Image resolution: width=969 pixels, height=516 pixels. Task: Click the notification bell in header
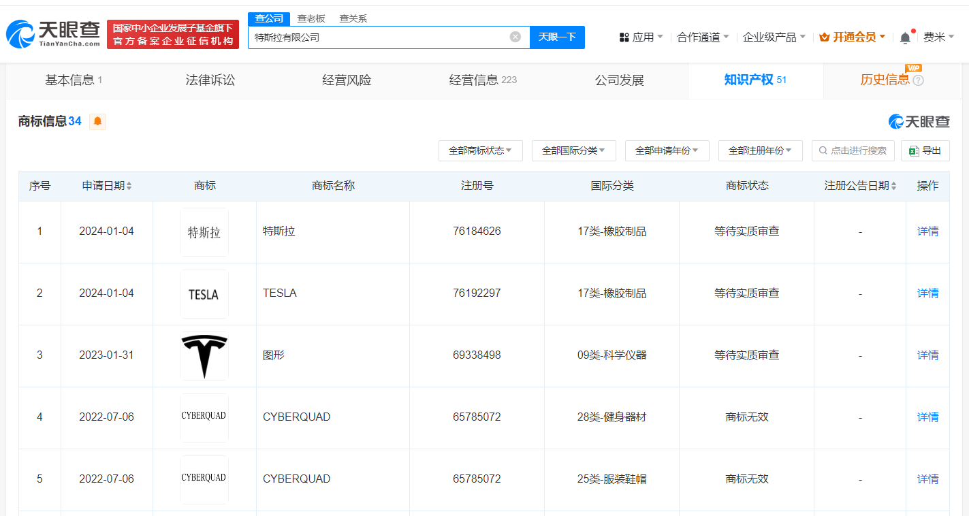905,37
